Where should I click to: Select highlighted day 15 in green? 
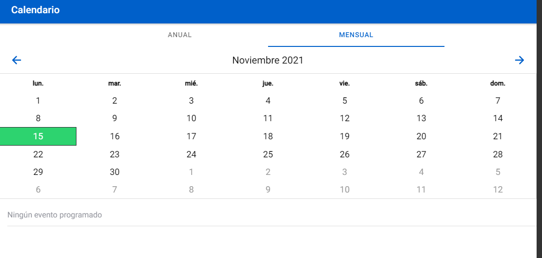tap(38, 136)
